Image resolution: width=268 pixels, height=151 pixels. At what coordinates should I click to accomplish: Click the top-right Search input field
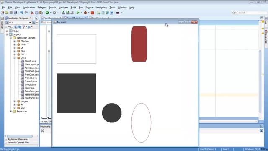(x=252, y=13)
